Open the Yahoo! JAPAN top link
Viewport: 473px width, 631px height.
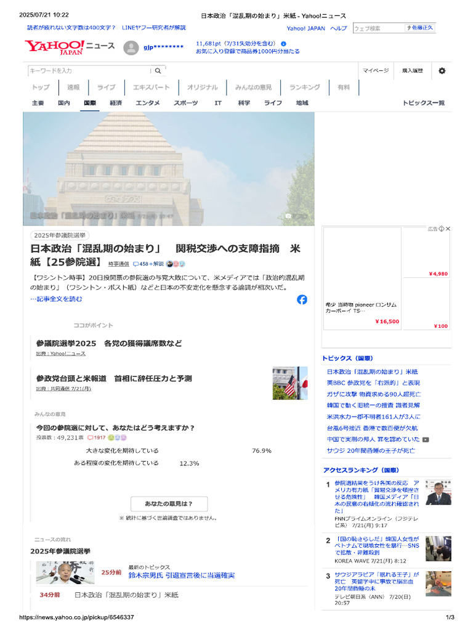click(x=305, y=28)
